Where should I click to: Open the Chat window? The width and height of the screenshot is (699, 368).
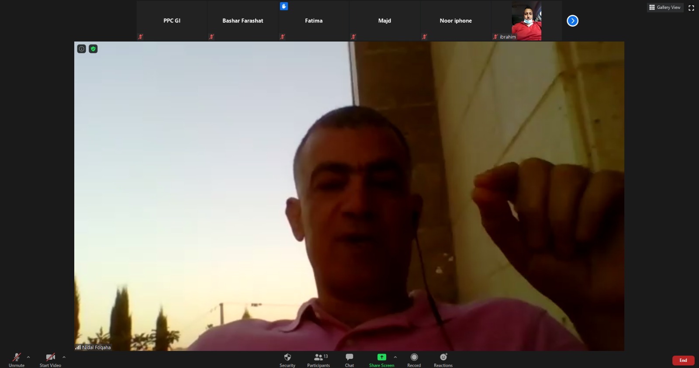click(349, 359)
